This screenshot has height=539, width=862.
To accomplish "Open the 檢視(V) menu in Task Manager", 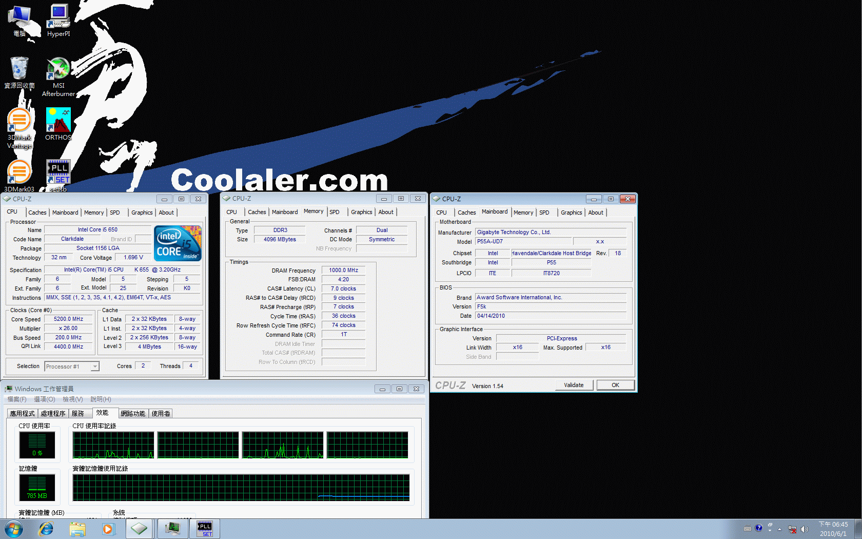I will click(73, 399).
